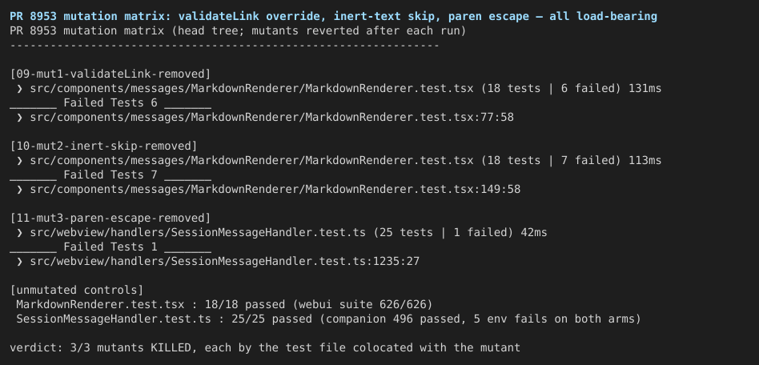Click the chevron before 6 failed MarkdownRenderer line
Viewport: 759px width, 365px height.
coord(19,89)
